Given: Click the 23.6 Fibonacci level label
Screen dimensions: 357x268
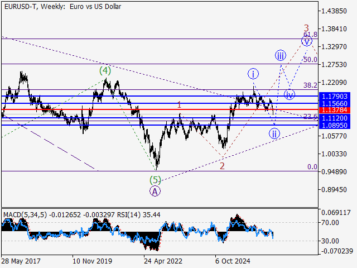Looking at the screenshot, I should coord(311,117).
